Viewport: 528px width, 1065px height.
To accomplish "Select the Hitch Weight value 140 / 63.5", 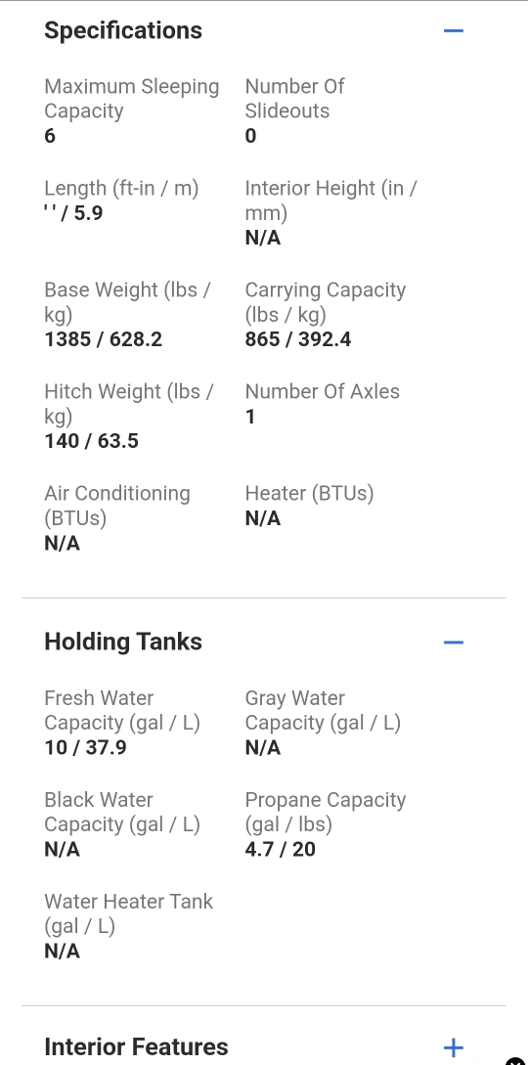I will pos(92,441).
